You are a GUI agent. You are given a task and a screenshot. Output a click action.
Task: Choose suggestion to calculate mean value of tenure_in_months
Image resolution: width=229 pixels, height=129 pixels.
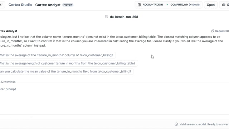pos(66,72)
